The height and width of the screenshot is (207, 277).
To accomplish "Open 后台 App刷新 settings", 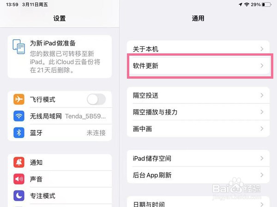I will [198, 175].
